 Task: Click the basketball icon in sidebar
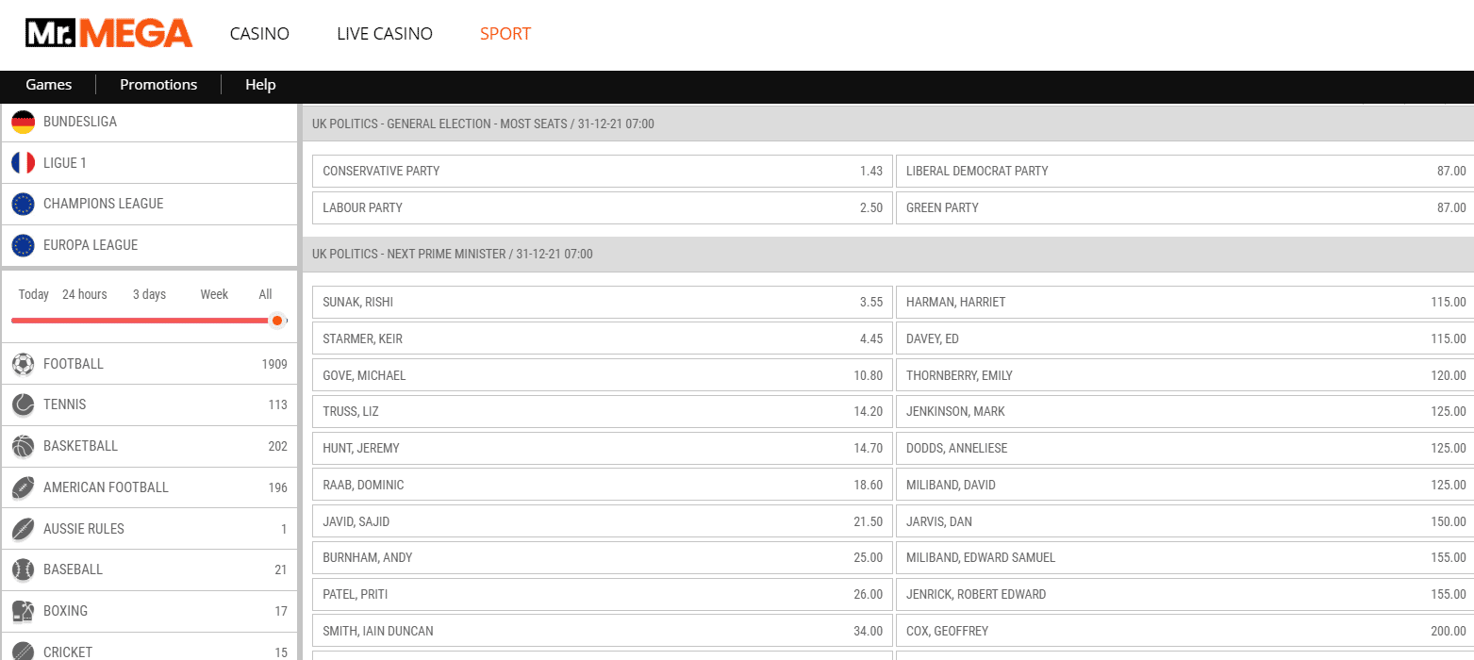[x=24, y=446]
